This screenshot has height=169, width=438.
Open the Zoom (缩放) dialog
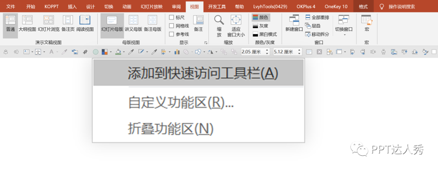click(x=219, y=25)
